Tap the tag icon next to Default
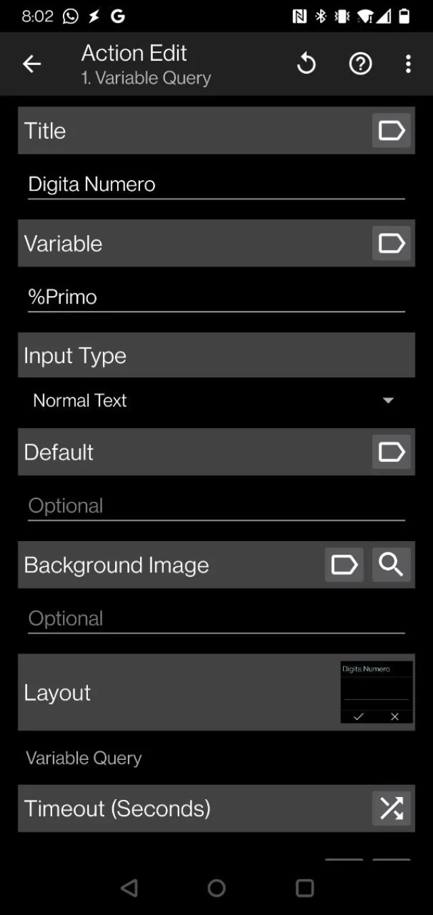This screenshot has height=915, width=433. click(x=391, y=452)
